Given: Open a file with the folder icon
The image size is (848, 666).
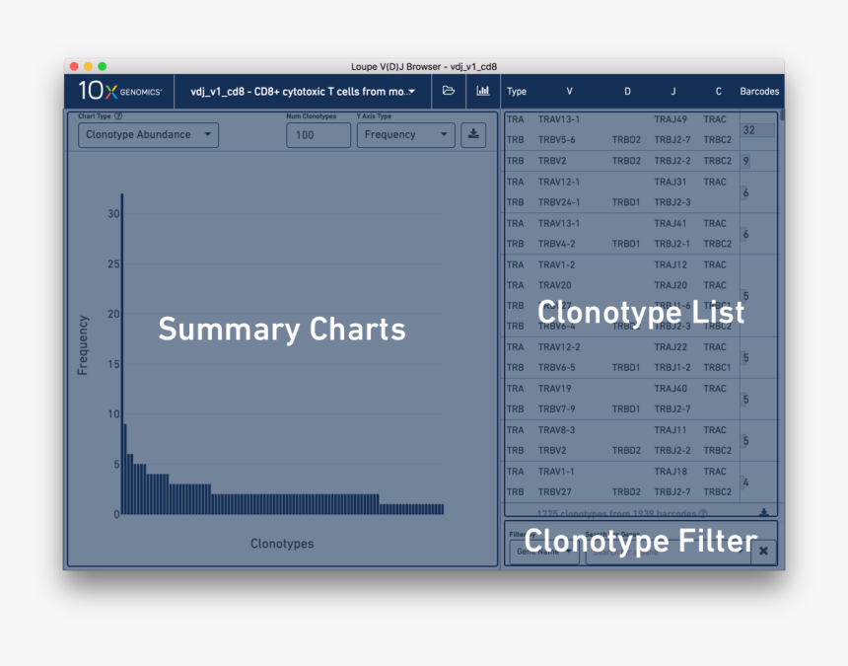Looking at the screenshot, I should click(449, 91).
